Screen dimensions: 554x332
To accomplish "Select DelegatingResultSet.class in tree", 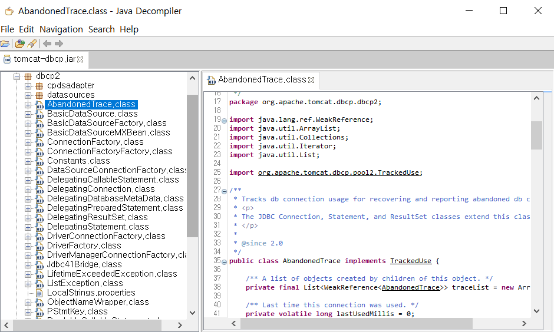I will (x=97, y=218).
